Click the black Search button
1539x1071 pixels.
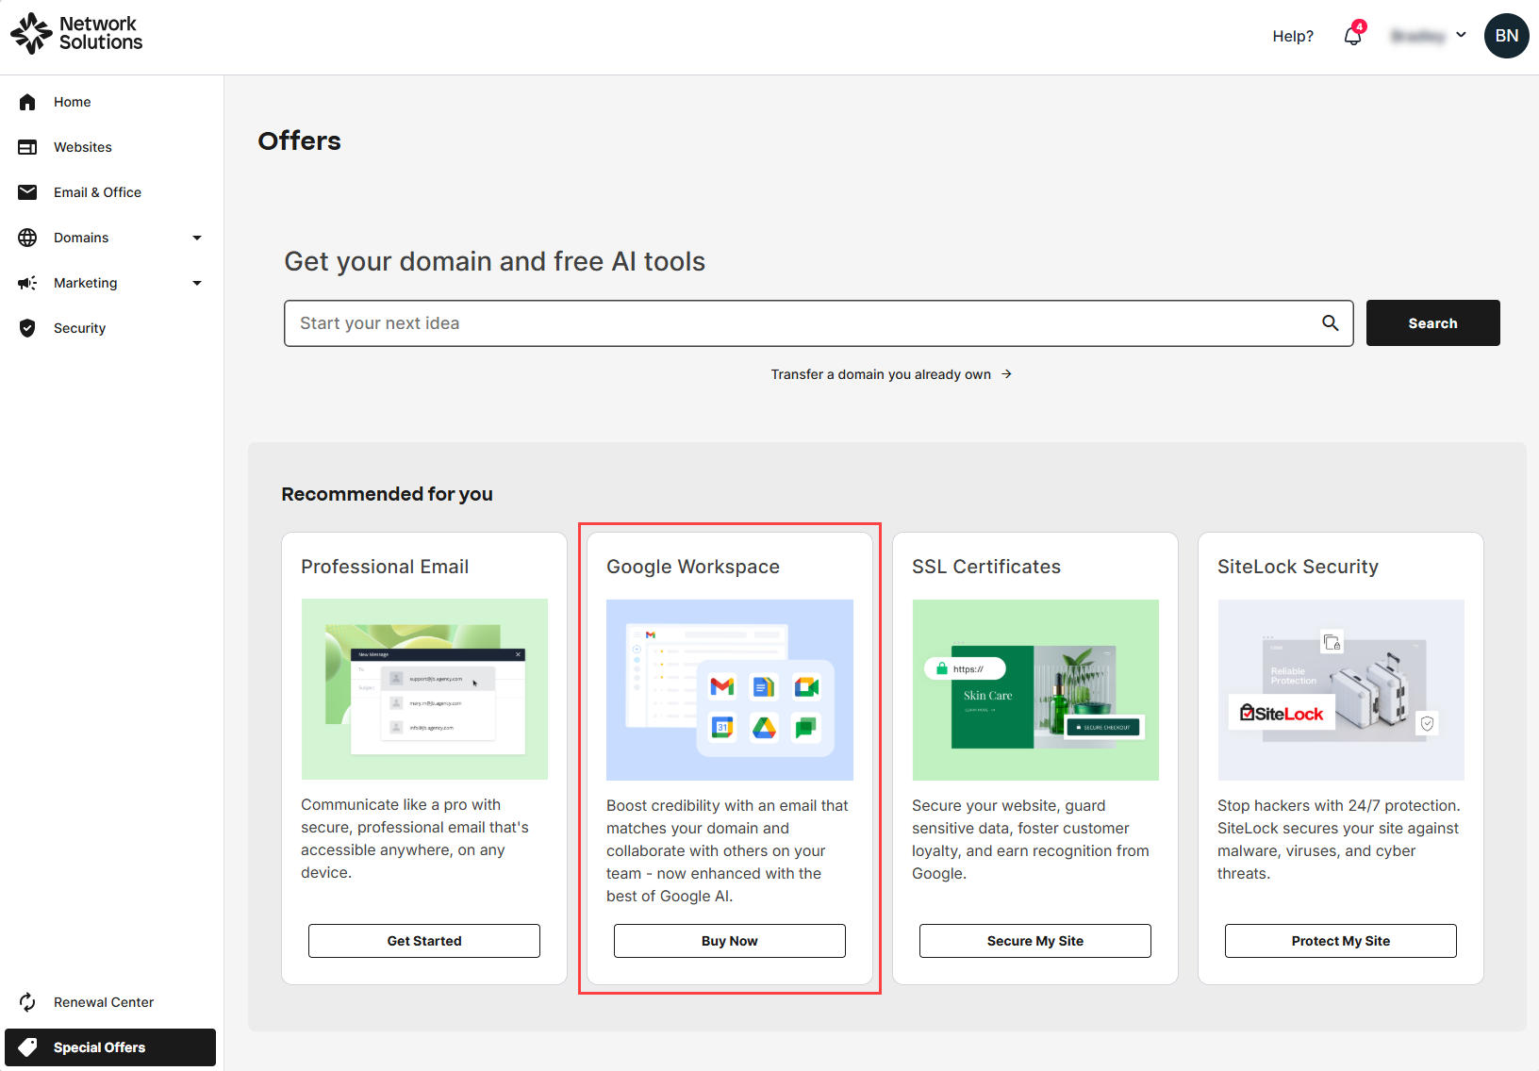tap(1433, 323)
